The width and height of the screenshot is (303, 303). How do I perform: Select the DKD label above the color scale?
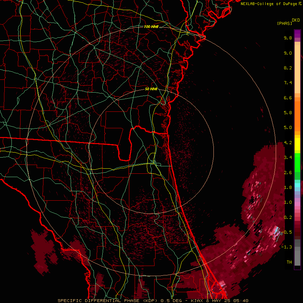[296, 20]
